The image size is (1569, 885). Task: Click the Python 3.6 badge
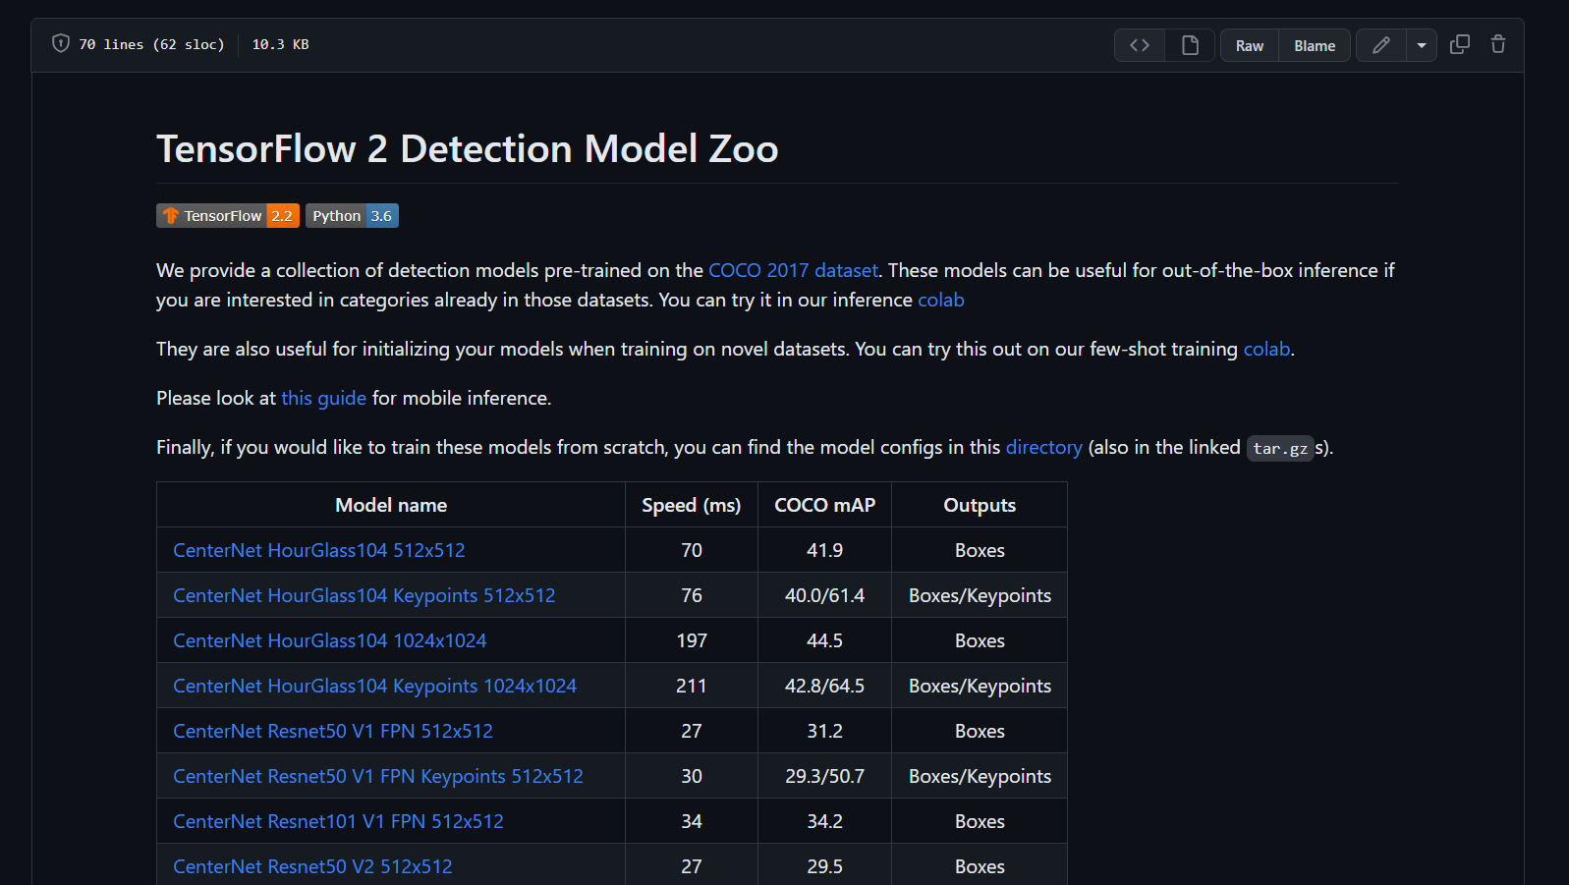352,216
